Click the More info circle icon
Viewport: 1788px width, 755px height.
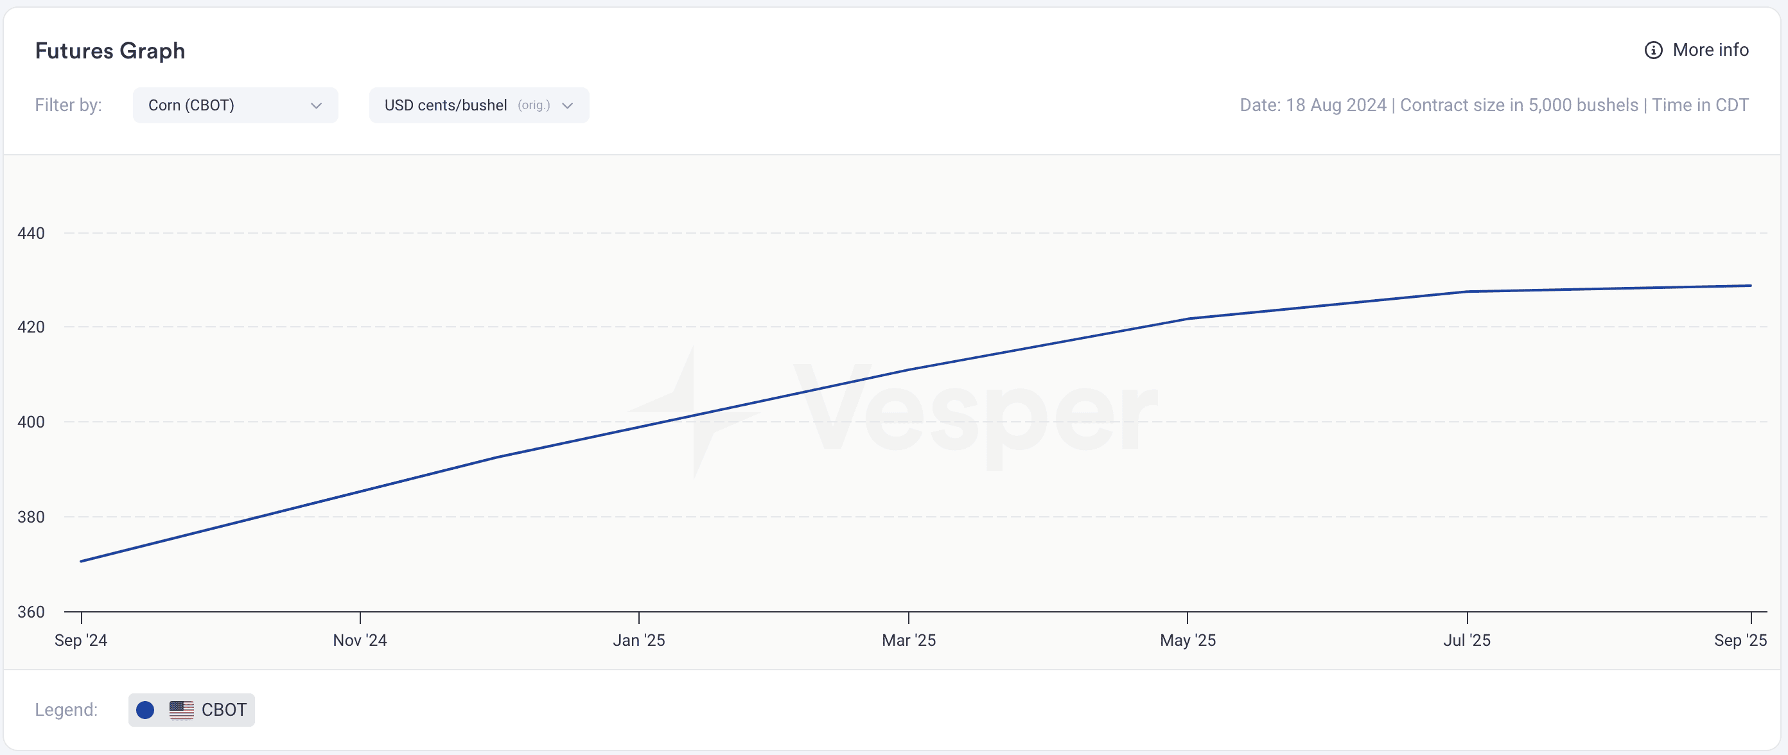[1653, 50]
